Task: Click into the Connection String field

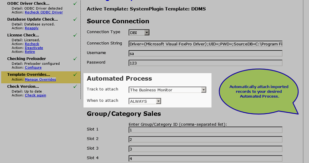Action: coord(205,44)
